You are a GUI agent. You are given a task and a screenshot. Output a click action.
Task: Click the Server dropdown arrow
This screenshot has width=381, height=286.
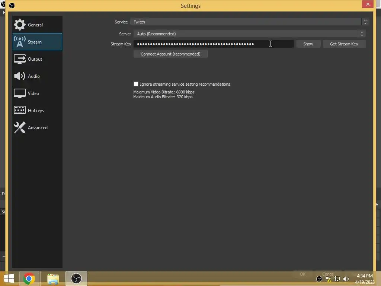362,34
